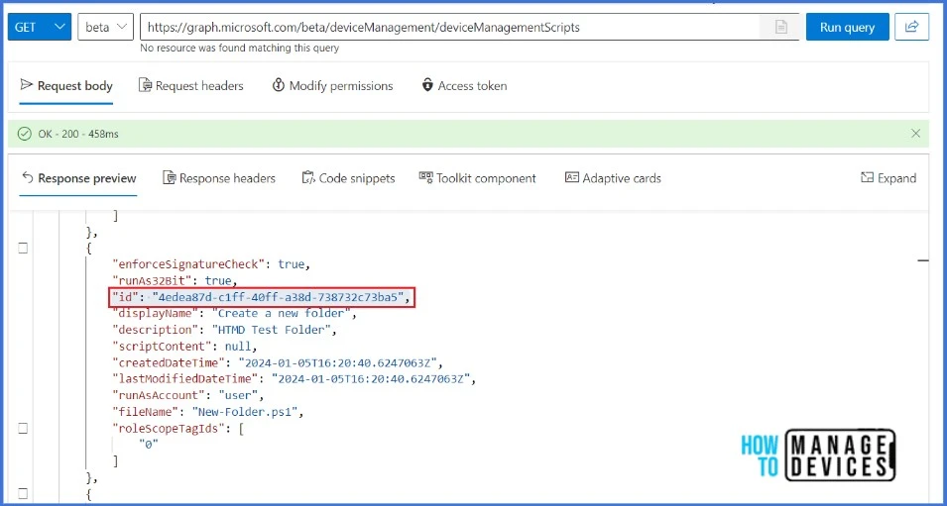The width and height of the screenshot is (947, 506).
Task: Open the Modify permissions tab
Action: click(x=333, y=85)
